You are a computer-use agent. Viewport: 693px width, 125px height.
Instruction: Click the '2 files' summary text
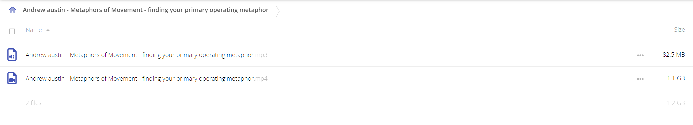(x=33, y=103)
